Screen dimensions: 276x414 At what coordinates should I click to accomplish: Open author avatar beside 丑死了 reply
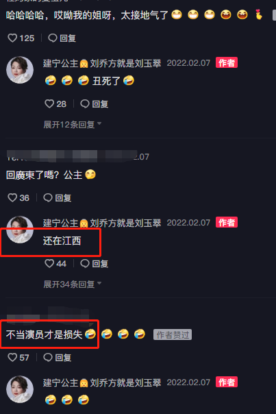[20, 70]
